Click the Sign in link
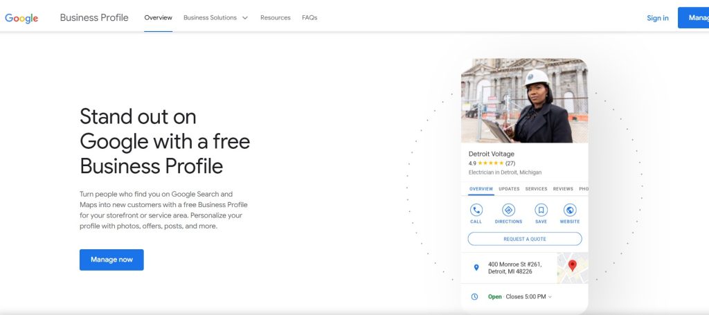Viewport: 709px width, 315px height. pyautogui.click(x=658, y=18)
